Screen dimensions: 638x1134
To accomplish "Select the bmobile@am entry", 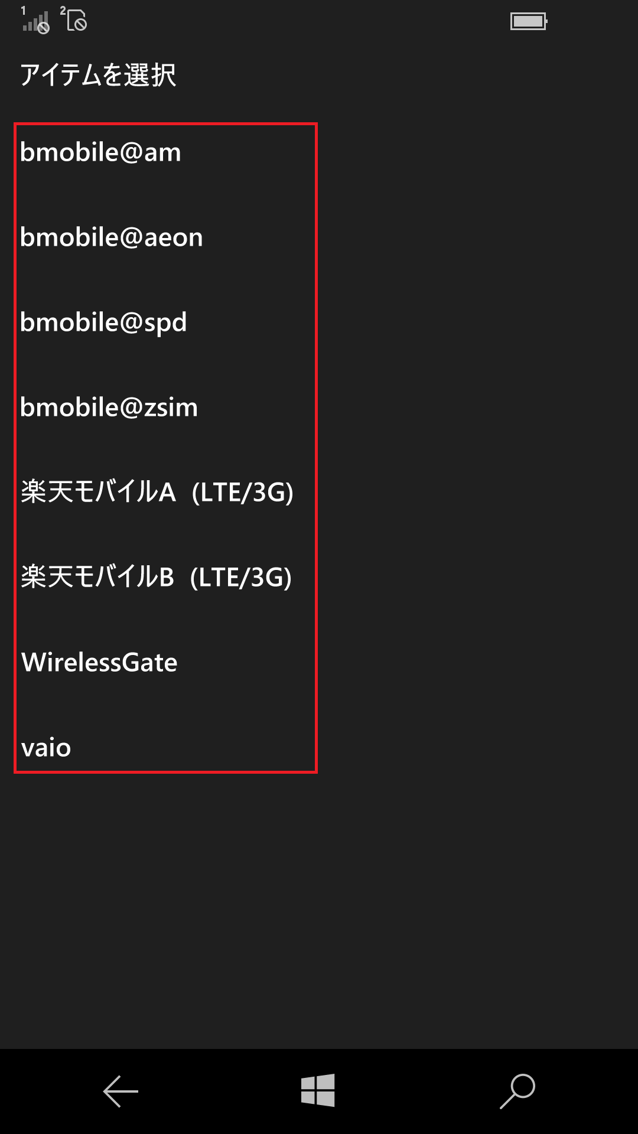I will (x=165, y=152).
